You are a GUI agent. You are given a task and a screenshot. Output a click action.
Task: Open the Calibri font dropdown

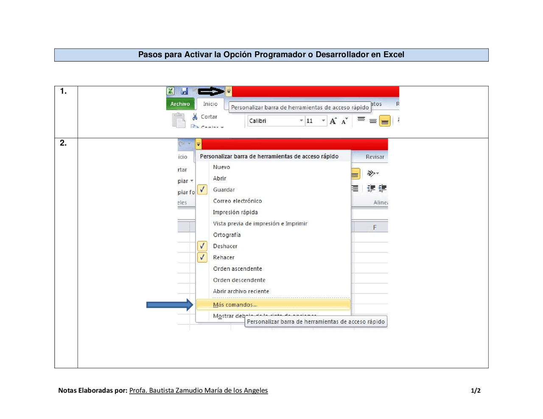click(x=301, y=121)
